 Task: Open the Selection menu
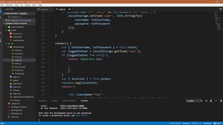coord(9,5)
